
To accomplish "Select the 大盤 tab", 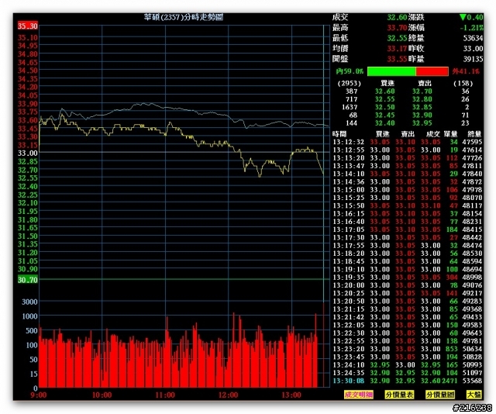I will click(x=474, y=395).
